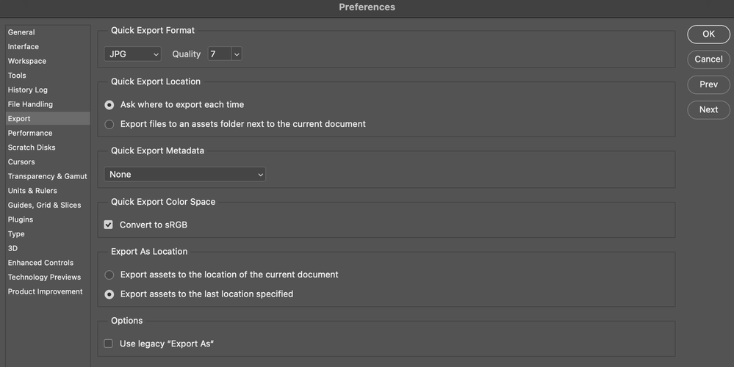This screenshot has height=367, width=734.
Task: Go to previous preferences with Prev
Action: click(708, 84)
